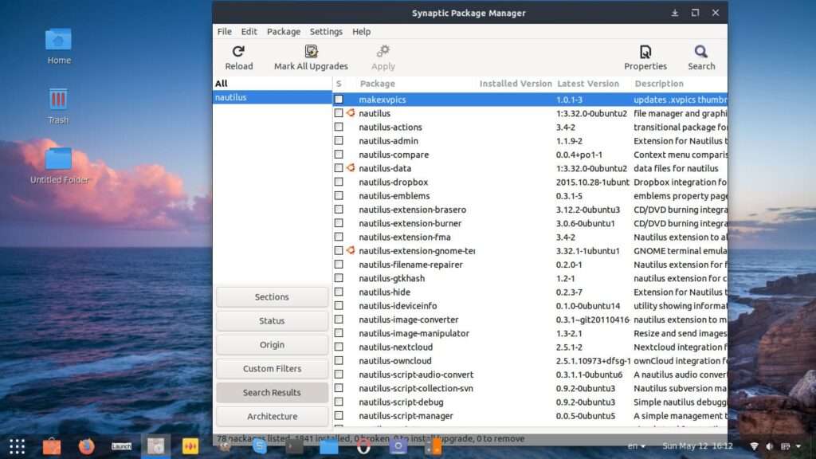Tick the makexvpics status checkbox
This screenshot has height=459, width=816.
coord(339,99)
